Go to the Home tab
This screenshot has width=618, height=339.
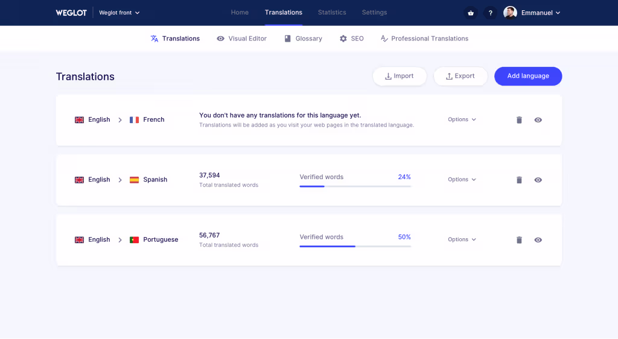coord(240,12)
